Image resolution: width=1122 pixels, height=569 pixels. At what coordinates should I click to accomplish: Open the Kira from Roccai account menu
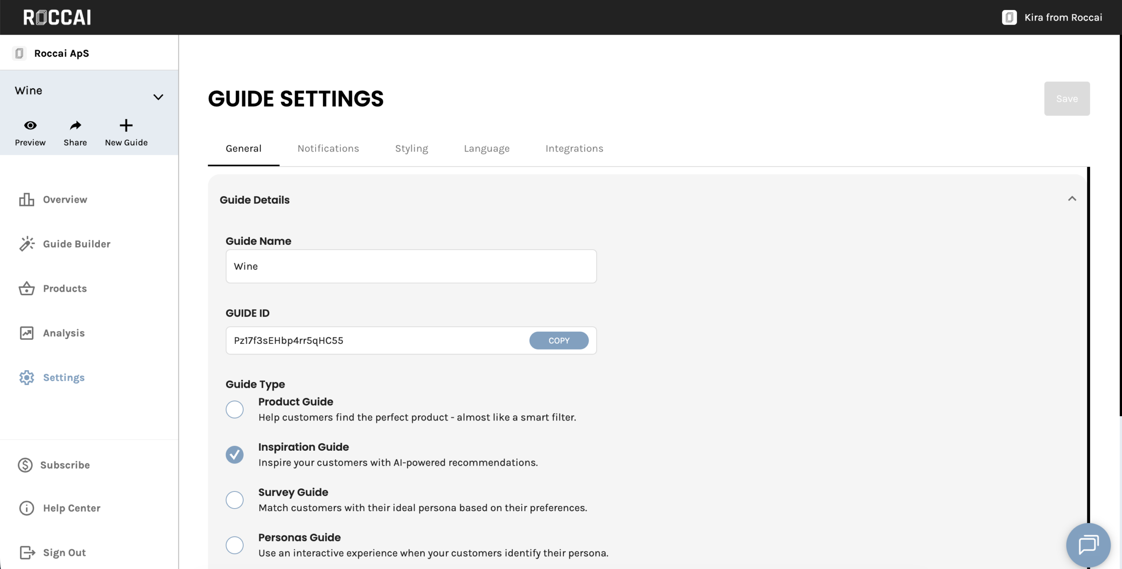click(x=1052, y=18)
